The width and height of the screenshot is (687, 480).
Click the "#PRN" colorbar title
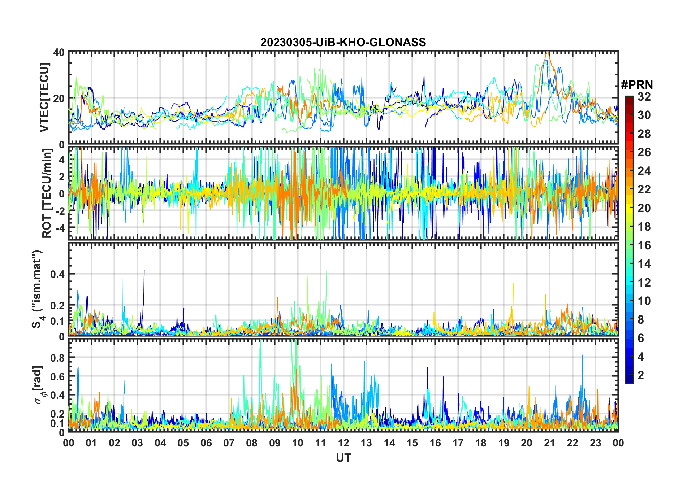click(637, 85)
